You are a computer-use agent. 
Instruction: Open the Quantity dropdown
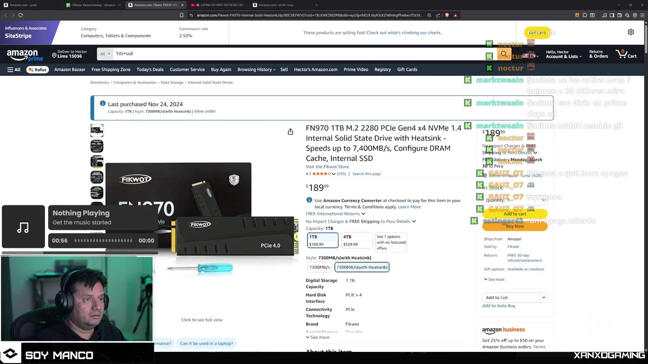tap(515, 200)
